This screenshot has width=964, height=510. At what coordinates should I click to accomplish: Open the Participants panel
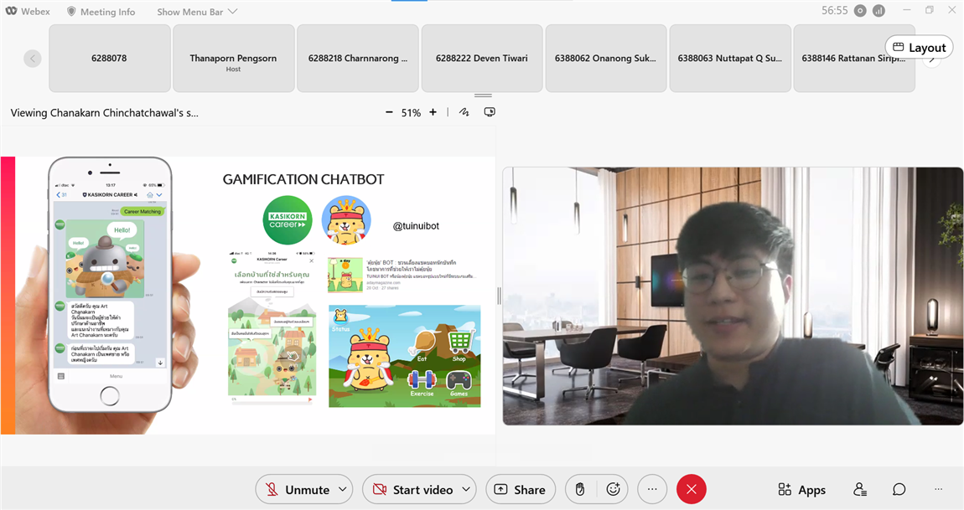pyautogui.click(x=859, y=489)
